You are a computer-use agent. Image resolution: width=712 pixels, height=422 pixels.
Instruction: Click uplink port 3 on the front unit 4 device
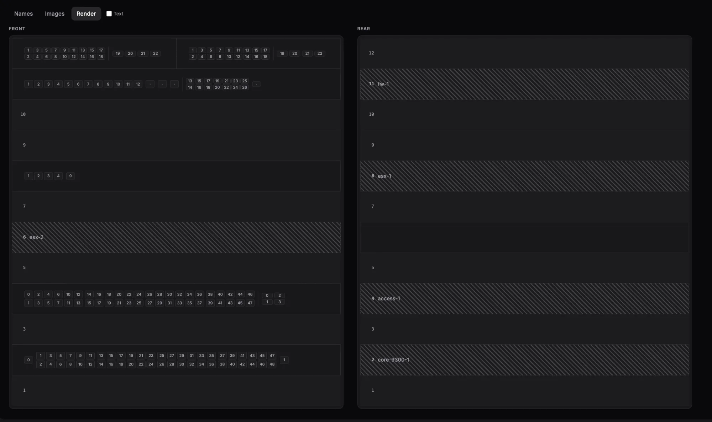[279, 302]
